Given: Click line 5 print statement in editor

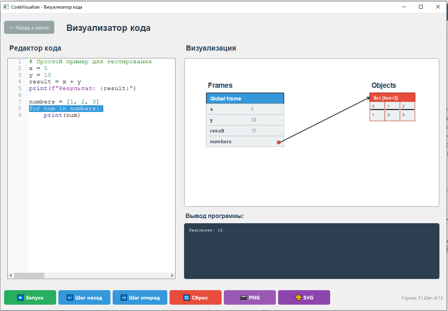Looking at the screenshot, I should [x=83, y=89].
